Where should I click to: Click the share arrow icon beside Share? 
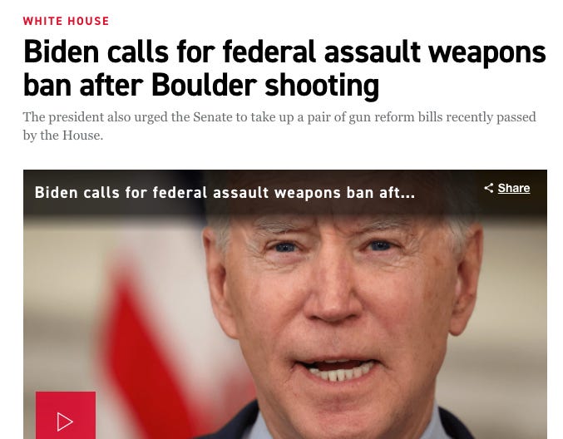[x=489, y=188]
